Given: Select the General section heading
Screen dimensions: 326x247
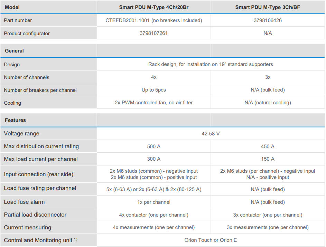Looking at the screenshot, I should tap(14, 51).
